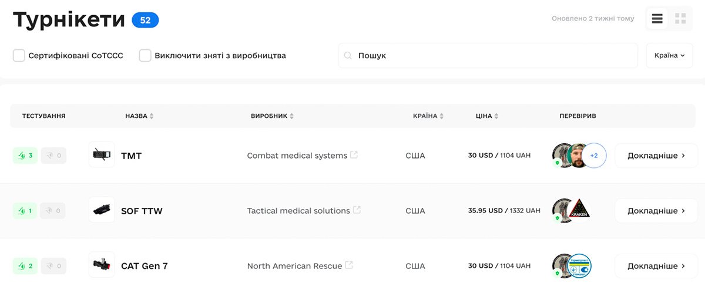Check Виключити зняті з виробництва option

coord(145,56)
